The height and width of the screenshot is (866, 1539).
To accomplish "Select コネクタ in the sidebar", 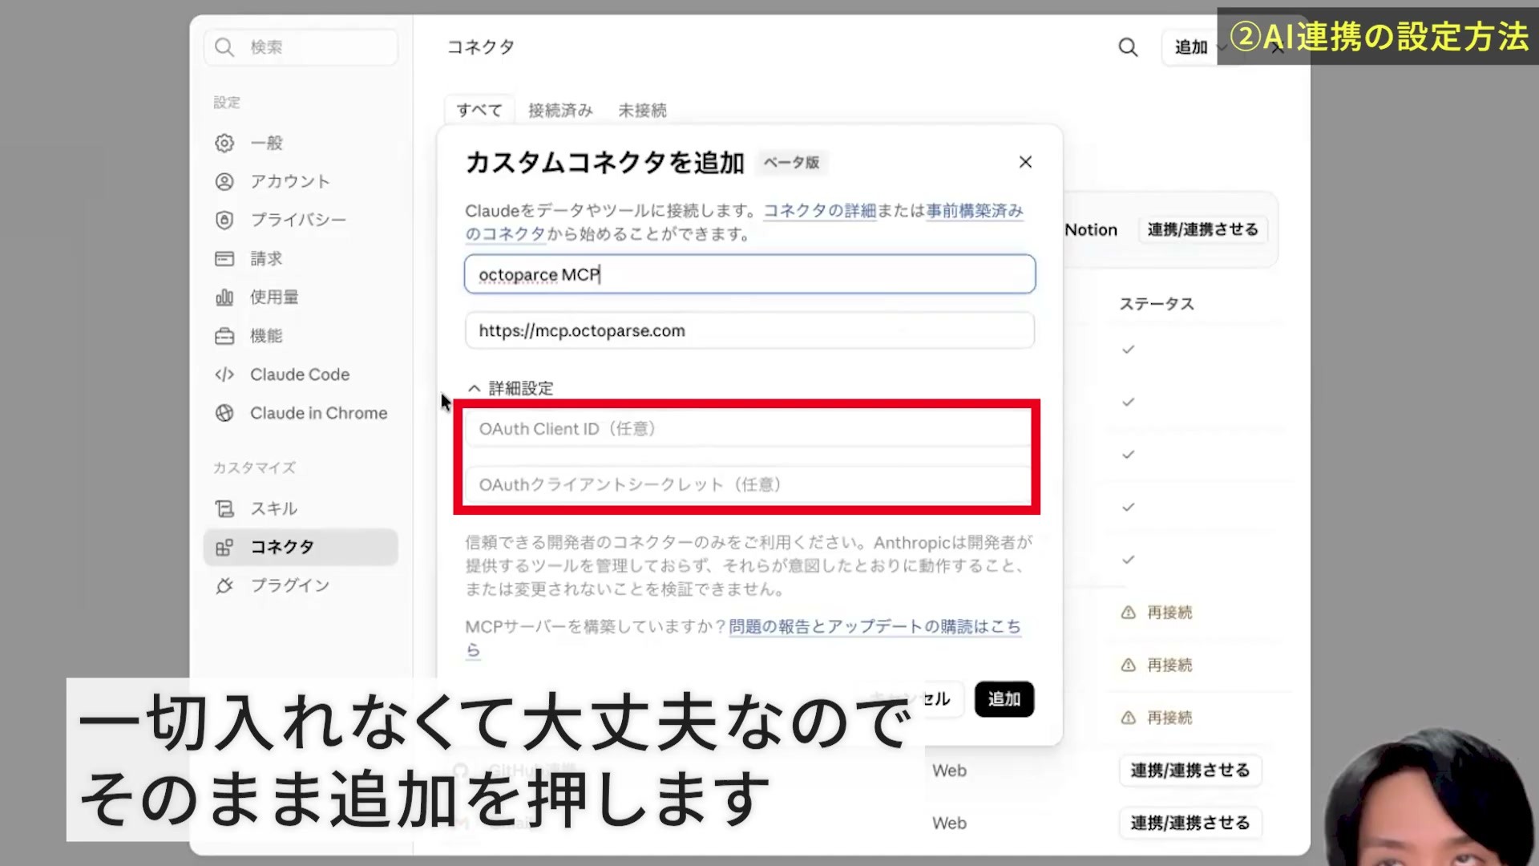I will [301, 547].
